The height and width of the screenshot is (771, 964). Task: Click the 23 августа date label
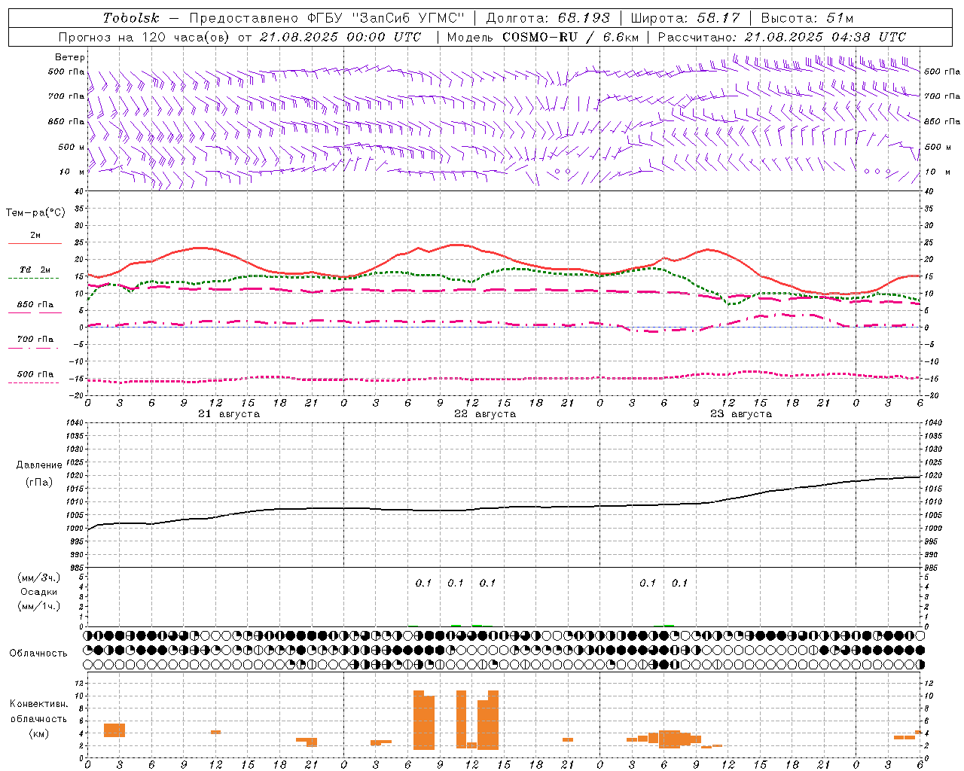pyautogui.click(x=741, y=414)
